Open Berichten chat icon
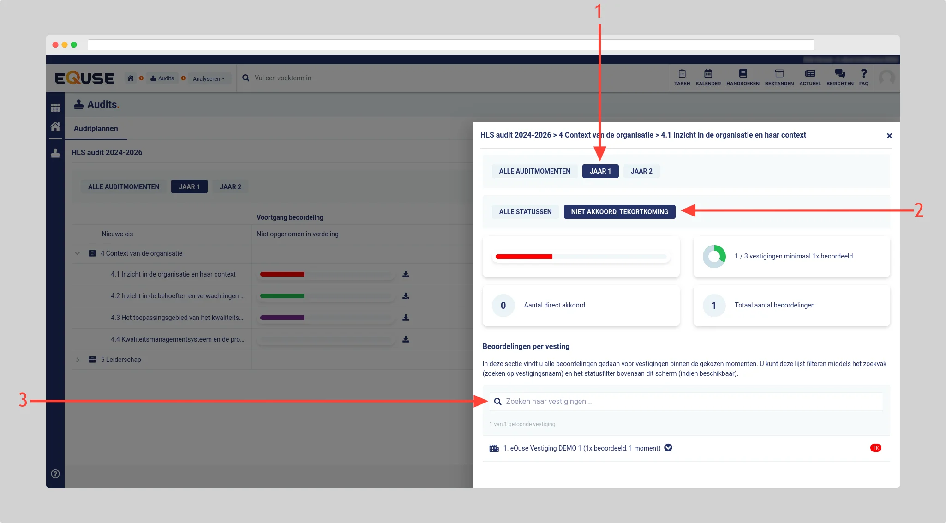Image resolution: width=946 pixels, height=523 pixels. click(x=840, y=74)
